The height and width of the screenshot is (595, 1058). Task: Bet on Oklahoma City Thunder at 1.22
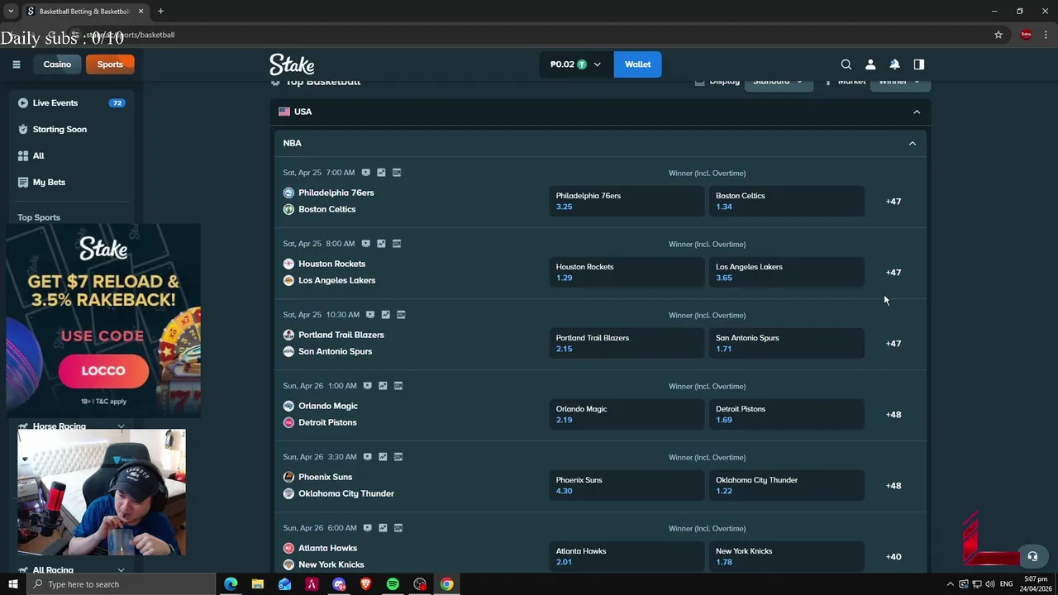point(786,485)
